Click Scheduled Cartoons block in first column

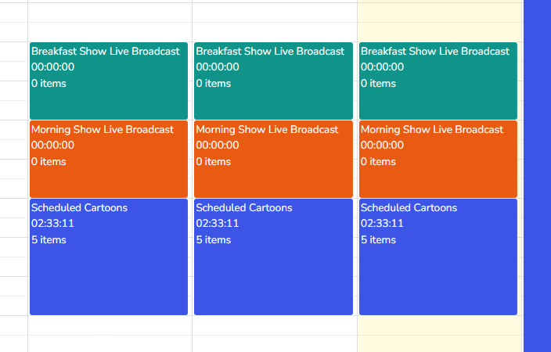click(x=109, y=257)
